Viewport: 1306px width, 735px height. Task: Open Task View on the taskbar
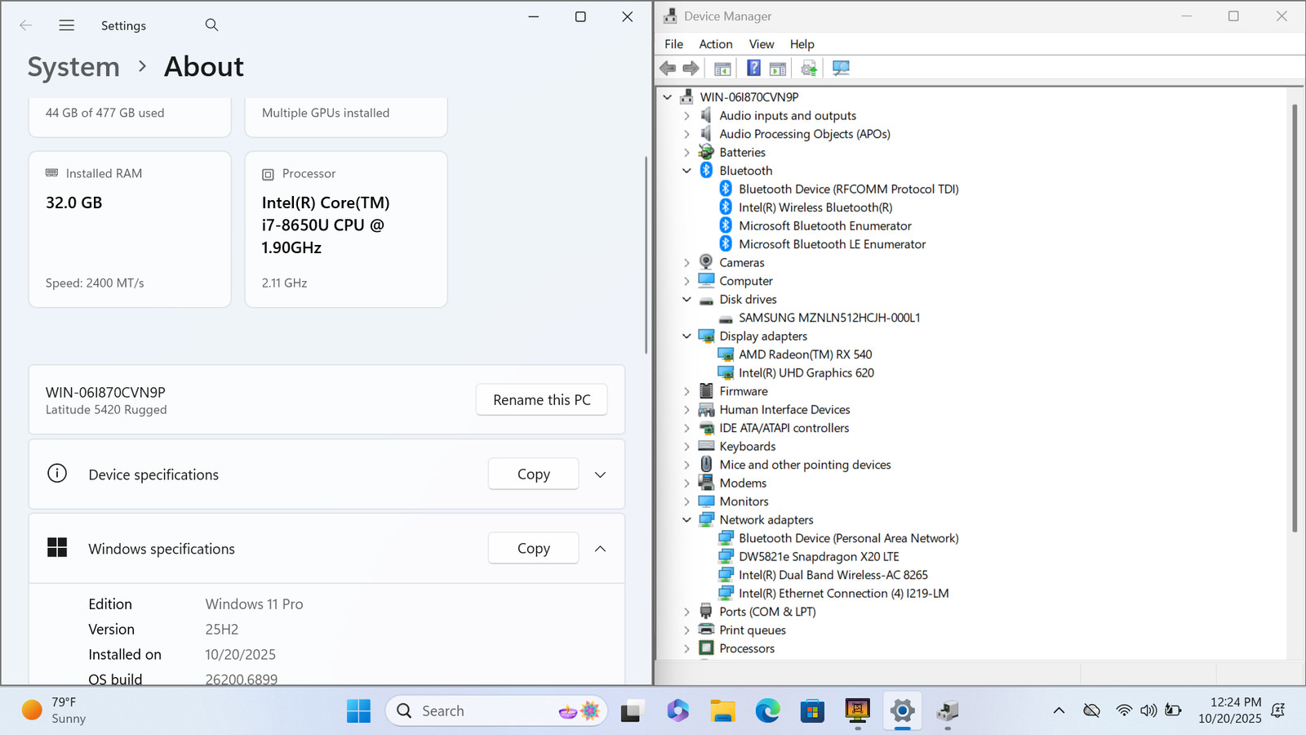(x=631, y=711)
